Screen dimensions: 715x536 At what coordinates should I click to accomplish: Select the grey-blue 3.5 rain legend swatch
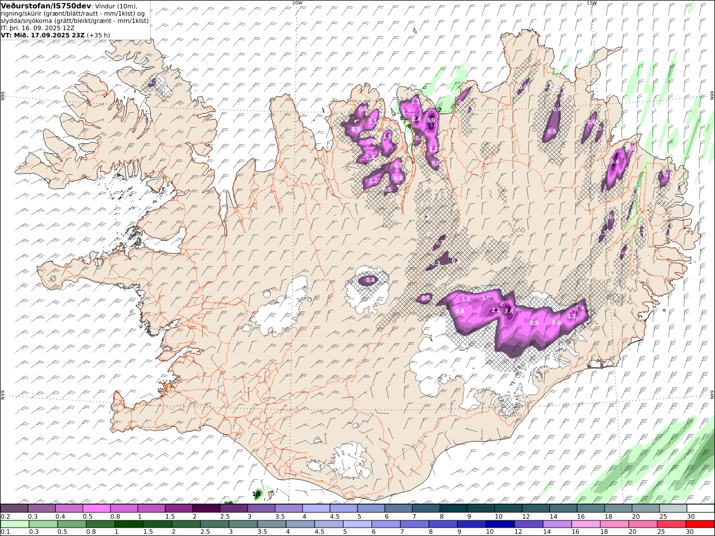click(271, 524)
